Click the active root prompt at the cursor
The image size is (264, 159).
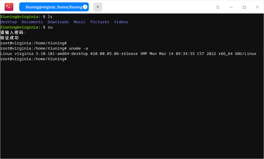pyautogui.click(x=33, y=59)
